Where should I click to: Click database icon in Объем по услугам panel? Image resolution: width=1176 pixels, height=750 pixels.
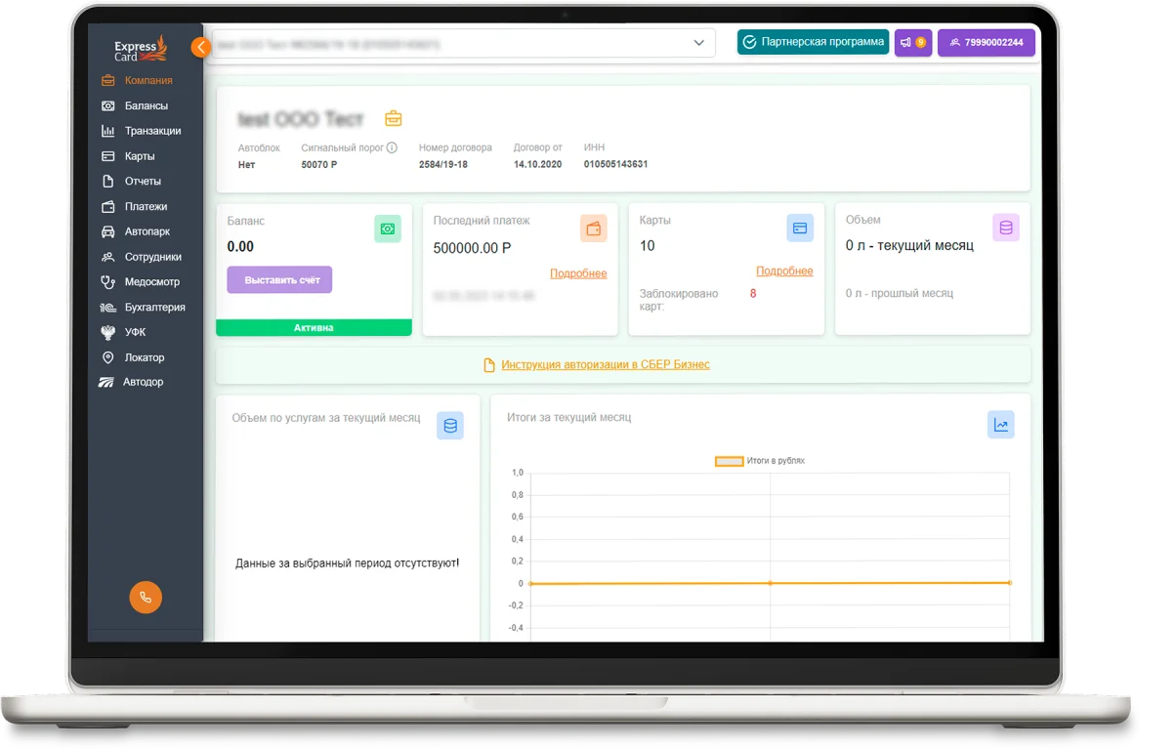[x=450, y=426]
